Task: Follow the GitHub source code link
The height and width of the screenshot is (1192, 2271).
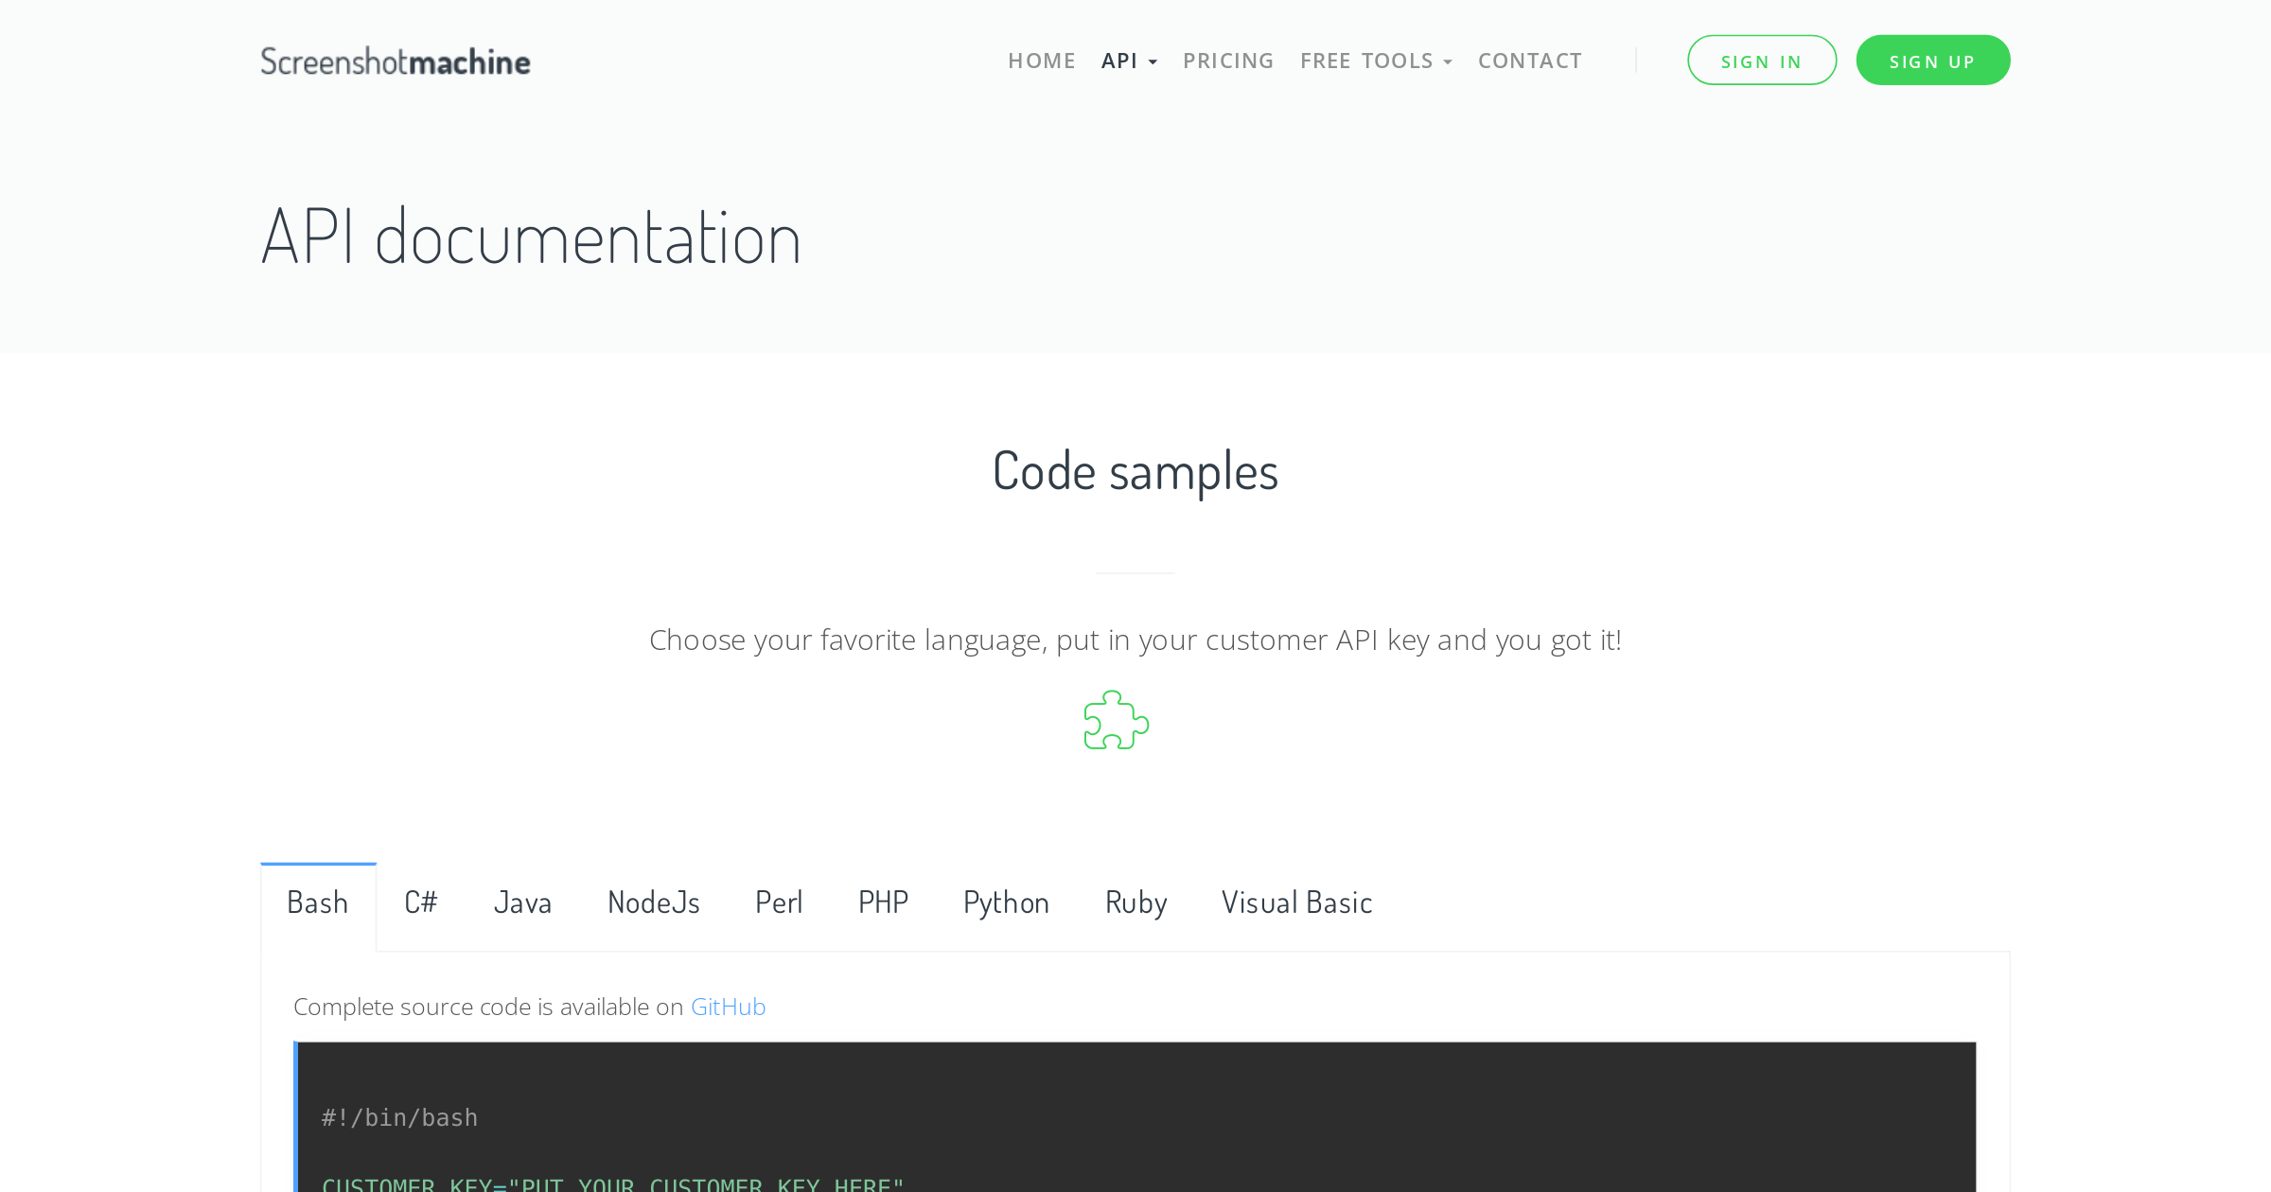Action: coord(728,1007)
